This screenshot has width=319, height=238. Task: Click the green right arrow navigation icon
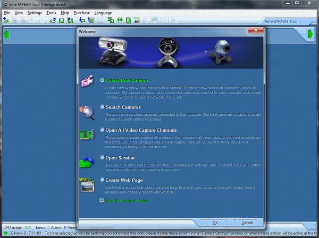pyautogui.click(x=310, y=35)
